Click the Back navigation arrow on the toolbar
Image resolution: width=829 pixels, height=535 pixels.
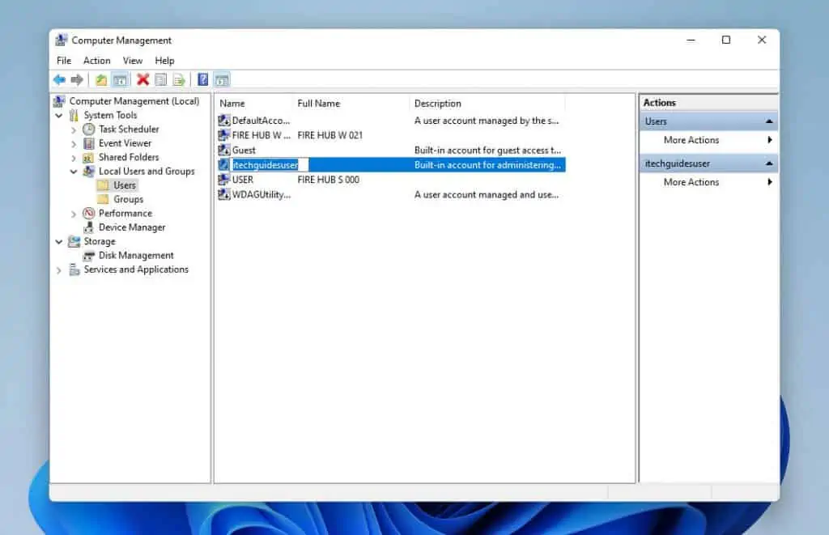pyautogui.click(x=58, y=79)
